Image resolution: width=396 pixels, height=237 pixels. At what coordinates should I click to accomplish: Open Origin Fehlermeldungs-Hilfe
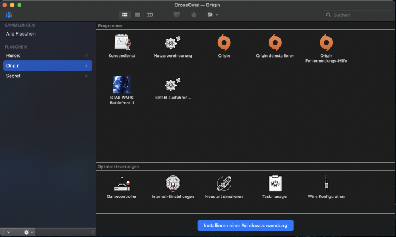coord(326,43)
